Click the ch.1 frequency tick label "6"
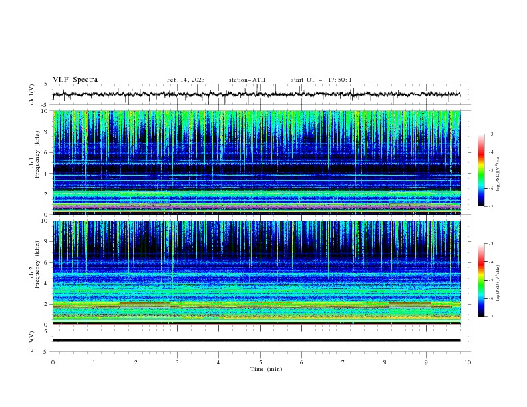Viewport: 527px width, 407px height. click(47, 153)
